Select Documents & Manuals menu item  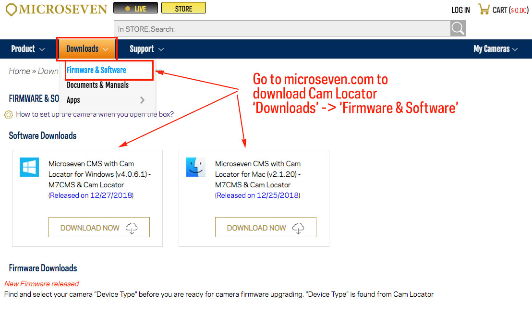point(98,85)
